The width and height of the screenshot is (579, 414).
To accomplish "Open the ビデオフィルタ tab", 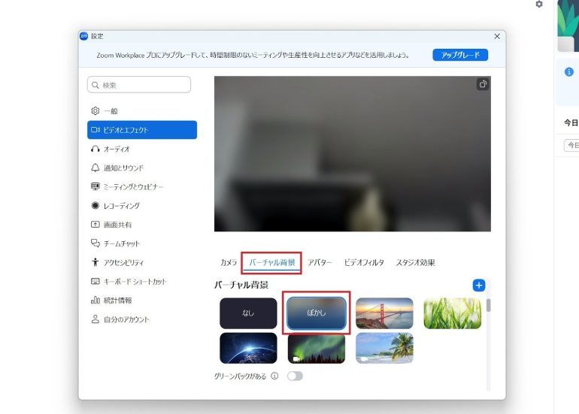I will pyautogui.click(x=364, y=263).
